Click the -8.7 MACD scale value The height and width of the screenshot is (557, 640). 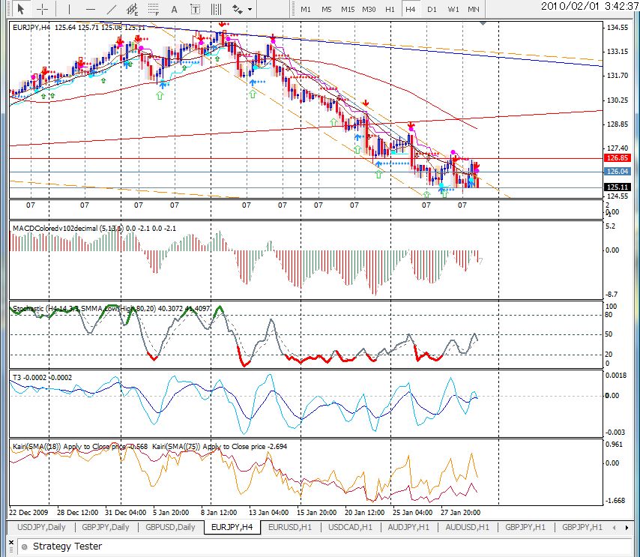(612, 294)
